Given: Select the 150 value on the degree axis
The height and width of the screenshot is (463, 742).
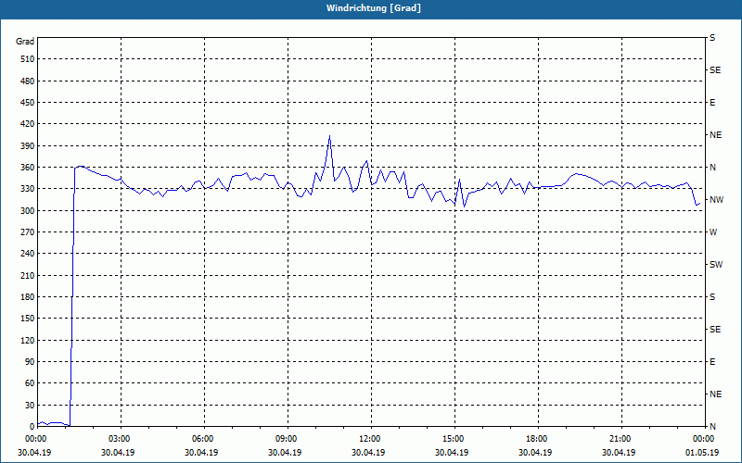Looking at the screenshot, I should click(28, 319).
